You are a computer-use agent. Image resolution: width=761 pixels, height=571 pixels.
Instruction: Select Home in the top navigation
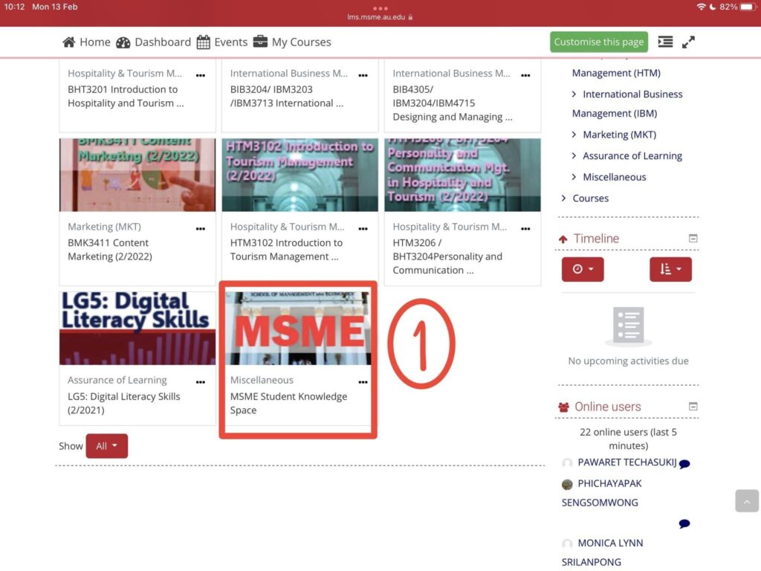click(93, 42)
